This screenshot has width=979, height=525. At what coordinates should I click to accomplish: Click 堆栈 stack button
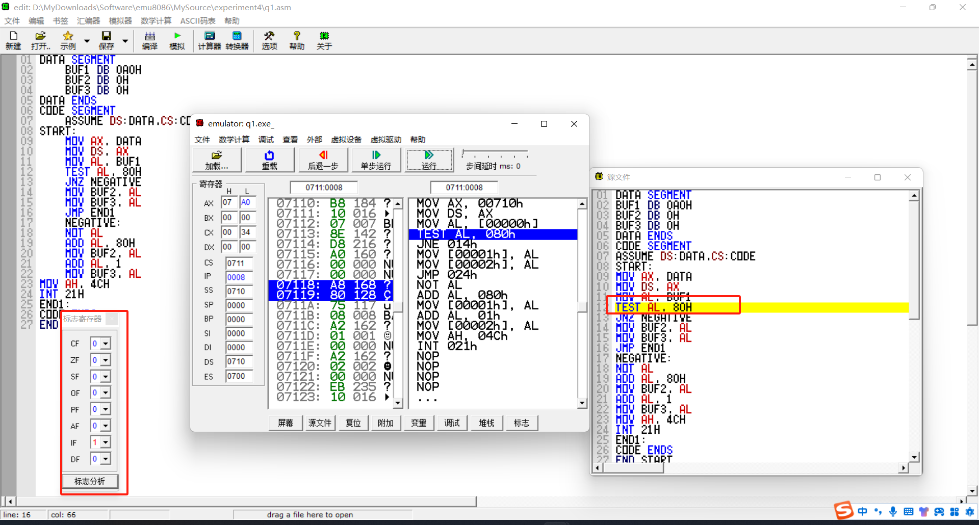486,423
